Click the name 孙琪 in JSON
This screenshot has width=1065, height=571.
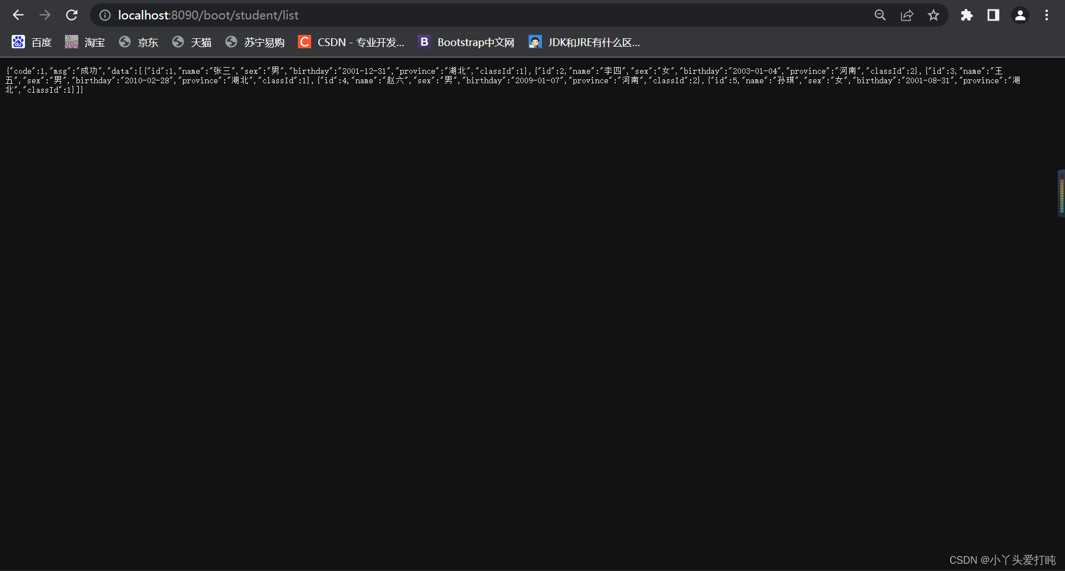point(785,80)
